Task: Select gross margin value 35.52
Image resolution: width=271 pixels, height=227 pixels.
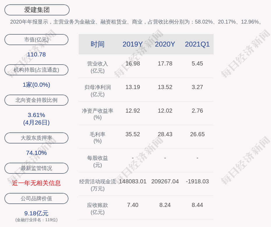Action: [133, 134]
